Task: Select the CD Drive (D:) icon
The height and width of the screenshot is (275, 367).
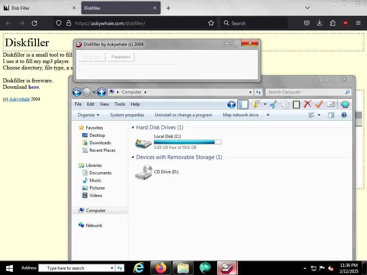Action: 143,172
